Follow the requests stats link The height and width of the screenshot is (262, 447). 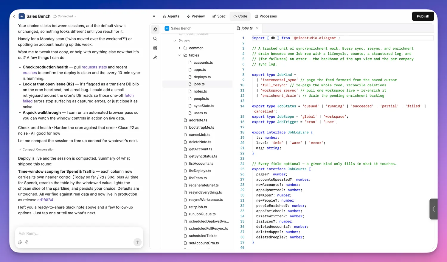(94, 67)
